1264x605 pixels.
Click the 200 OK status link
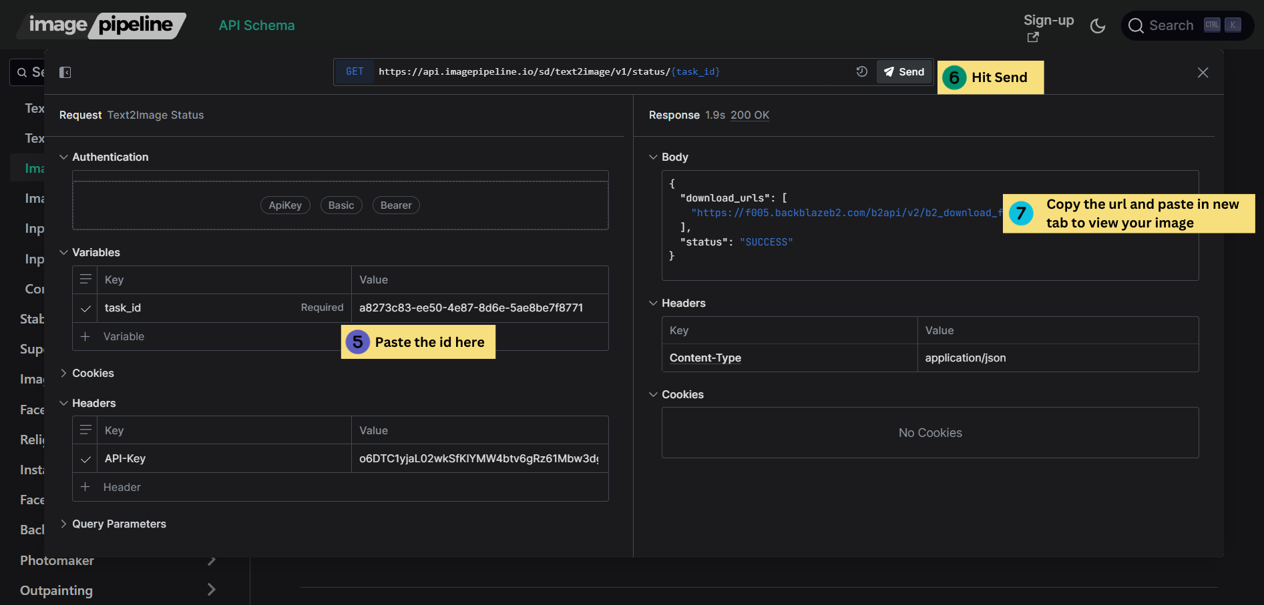coord(750,115)
